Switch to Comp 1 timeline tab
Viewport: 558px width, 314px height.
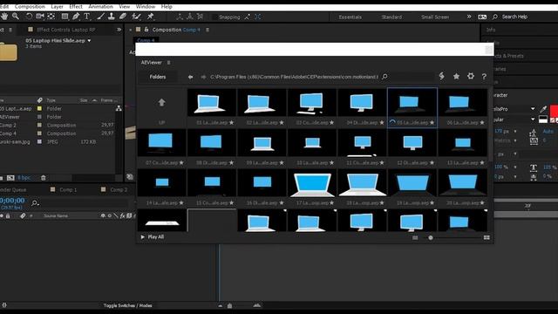click(x=68, y=190)
